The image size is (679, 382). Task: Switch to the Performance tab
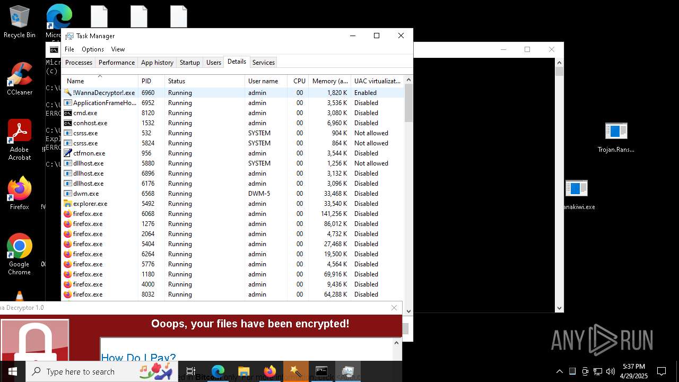tap(117, 63)
